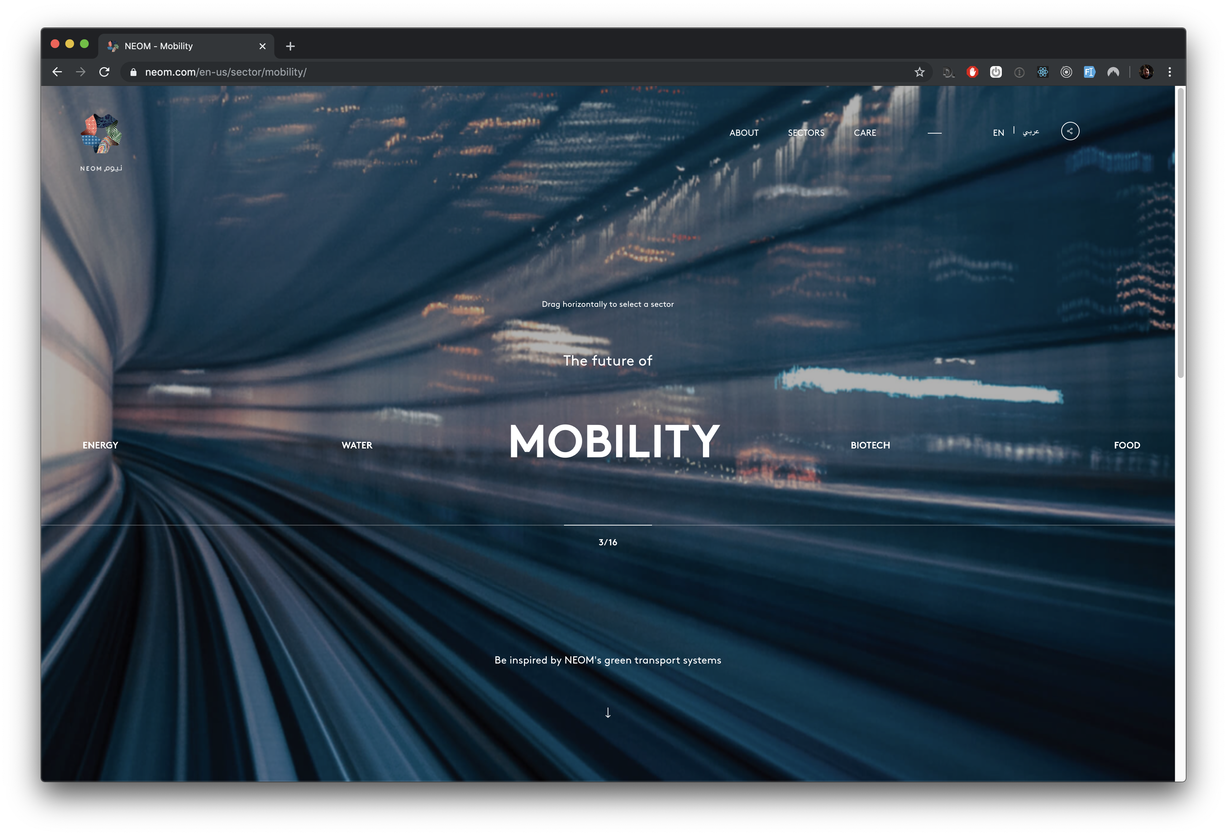Click the site security padlock icon

(133, 72)
